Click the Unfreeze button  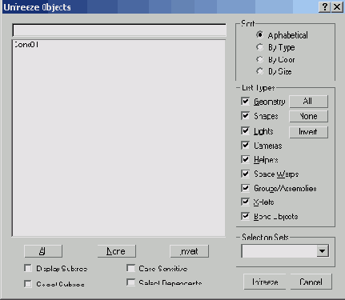[265, 282]
